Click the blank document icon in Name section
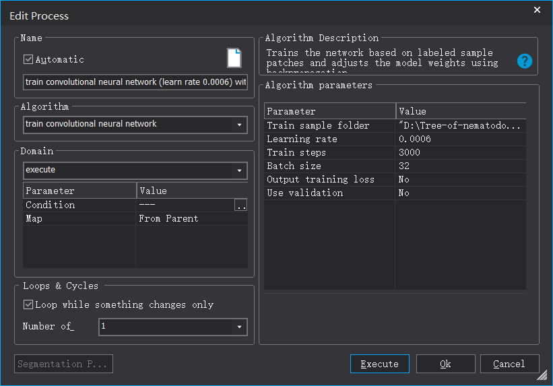Screen dimensions: 553x386 (x=234, y=59)
